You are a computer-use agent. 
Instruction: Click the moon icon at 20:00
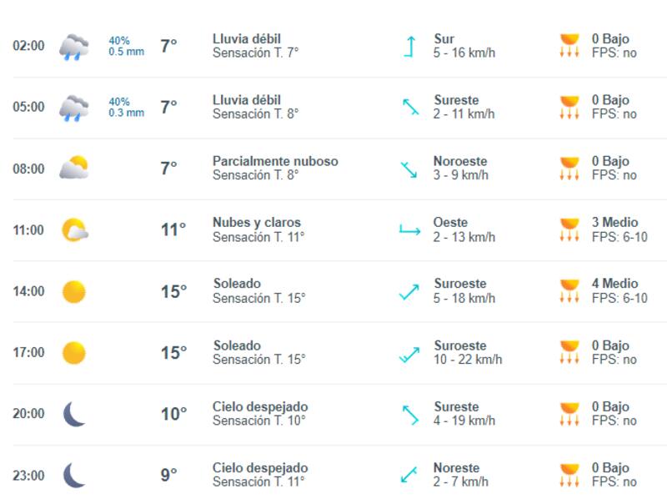click(x=74, y=414)
